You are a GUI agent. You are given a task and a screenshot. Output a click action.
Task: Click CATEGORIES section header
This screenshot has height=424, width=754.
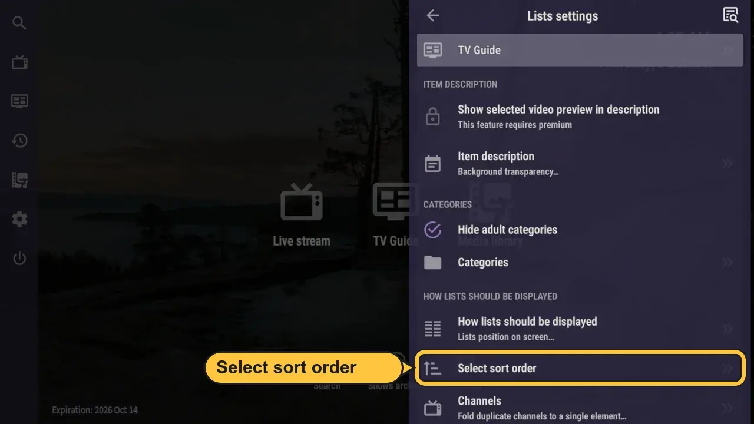click(447, 204)
